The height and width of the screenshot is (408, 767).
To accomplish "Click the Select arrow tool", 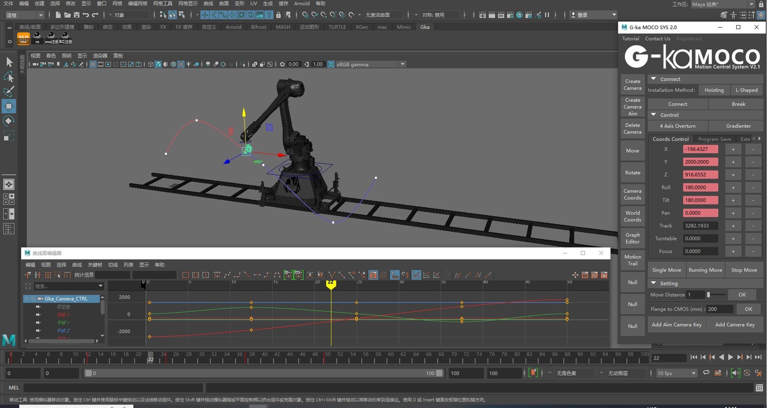I will [8, 62].
